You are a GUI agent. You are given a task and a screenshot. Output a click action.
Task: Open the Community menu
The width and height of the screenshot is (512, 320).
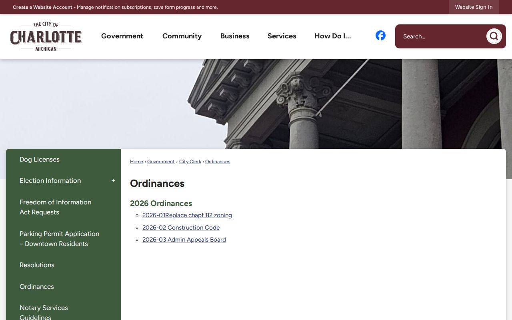point(182,36)
